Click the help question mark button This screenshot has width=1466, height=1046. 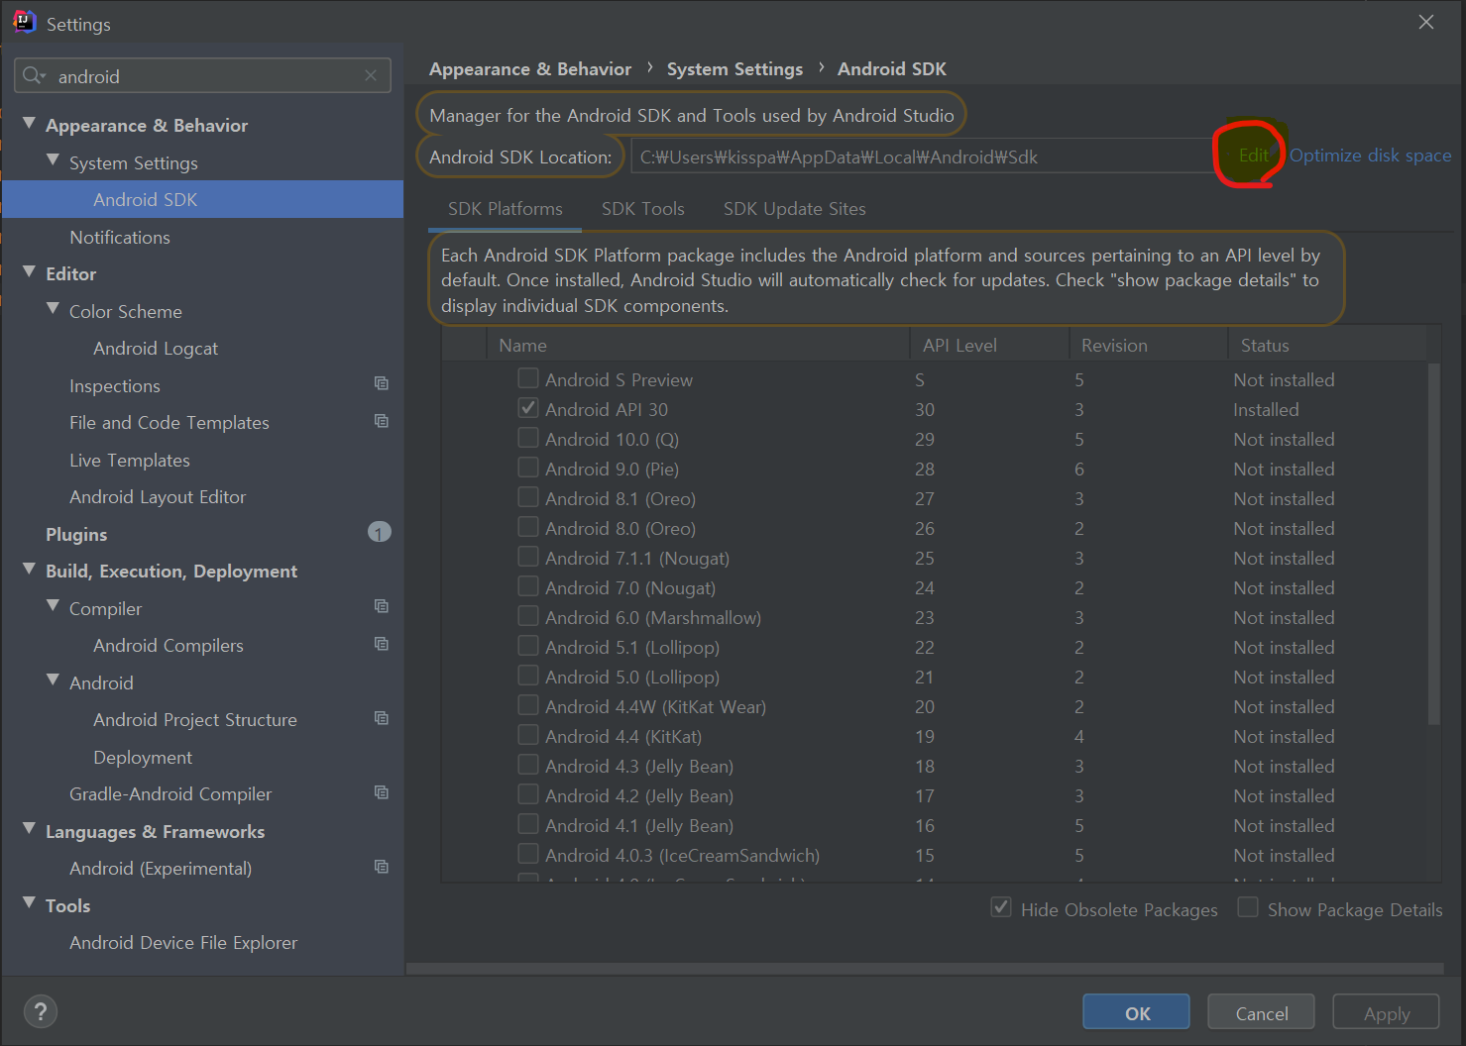coord(41,1011)
